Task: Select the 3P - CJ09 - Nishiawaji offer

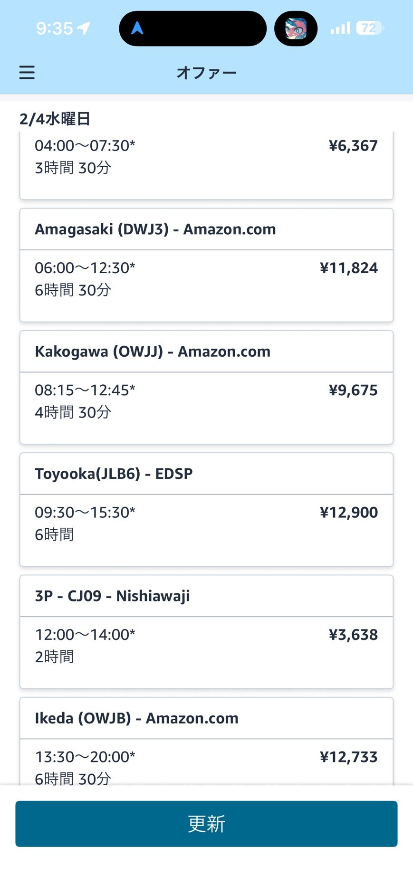Action: click(112, 596)
